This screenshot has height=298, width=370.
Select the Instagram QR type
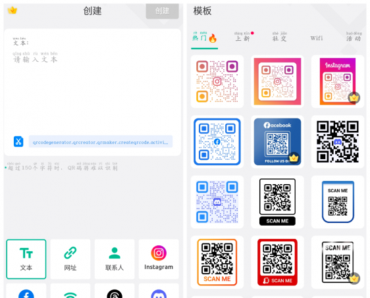tap(159, 259)
